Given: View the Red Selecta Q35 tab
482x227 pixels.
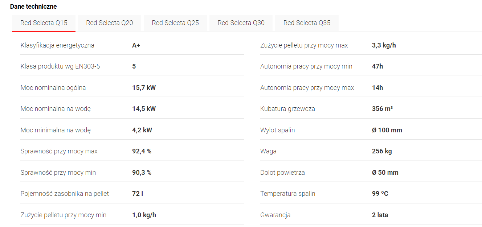Looking at the screenshot, I should [307, 23].
